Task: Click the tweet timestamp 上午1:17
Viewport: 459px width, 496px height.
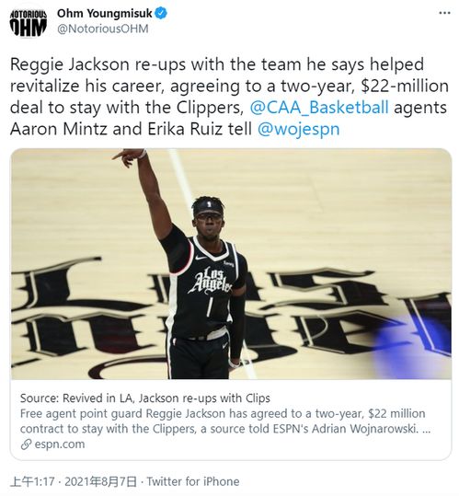Action: 32,482
